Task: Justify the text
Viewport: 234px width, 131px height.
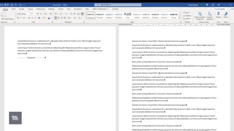Action: point(65,18)
